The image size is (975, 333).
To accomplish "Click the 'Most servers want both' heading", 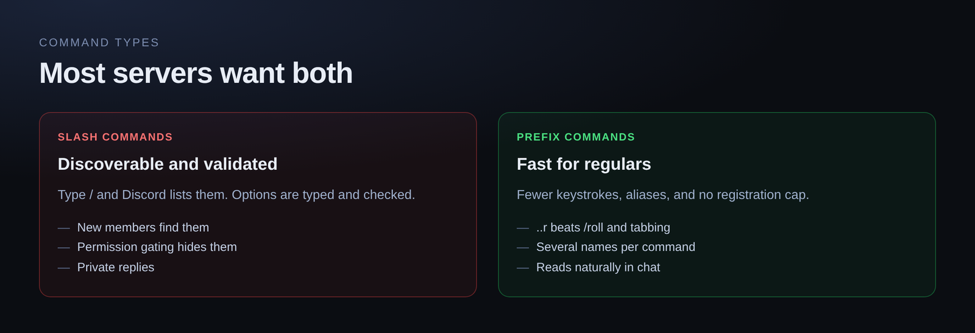I will 196,73.
